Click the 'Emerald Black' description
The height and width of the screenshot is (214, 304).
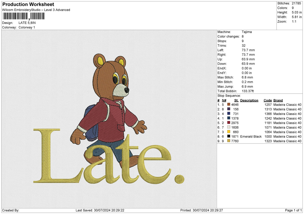[251, 137]
